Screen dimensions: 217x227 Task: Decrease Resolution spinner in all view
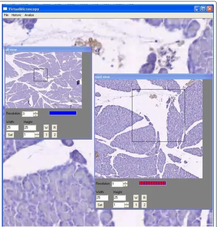(36, 115)
